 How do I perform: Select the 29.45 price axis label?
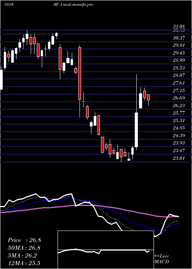click(x=179, y=53)
